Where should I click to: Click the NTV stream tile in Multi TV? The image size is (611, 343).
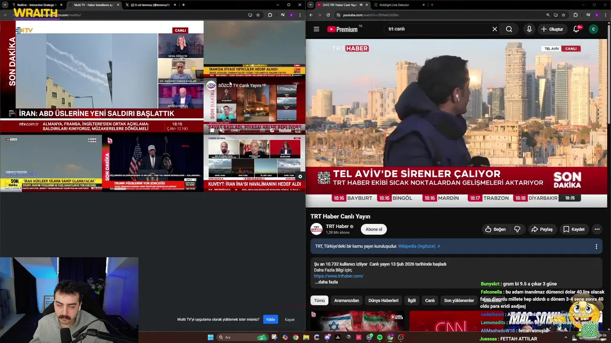102,76
